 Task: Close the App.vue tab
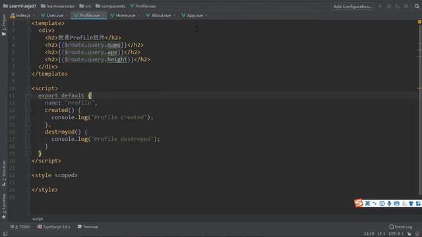(206, 16)
